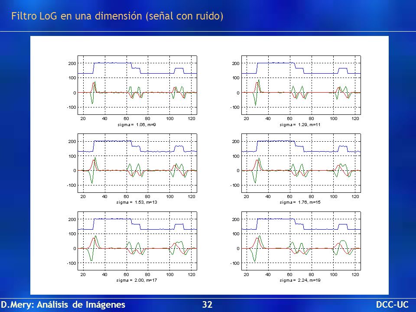Select the sigma 1.53 plot

click(x=137, y=163)
